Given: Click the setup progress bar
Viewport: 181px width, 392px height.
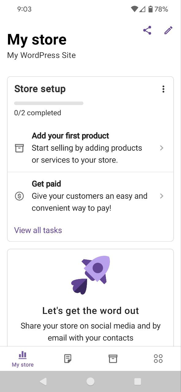Looking at the screenshot, I should [x=49, y=103].
